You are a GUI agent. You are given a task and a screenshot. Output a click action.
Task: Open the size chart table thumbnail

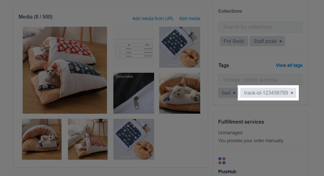click(134, 47)
